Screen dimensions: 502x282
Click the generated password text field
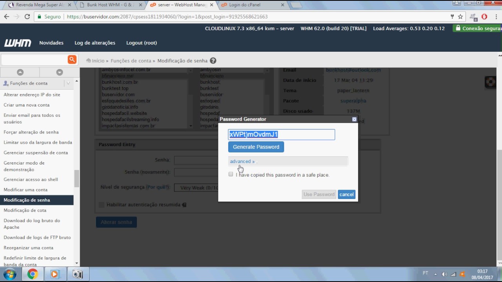[x=282, y=134]
